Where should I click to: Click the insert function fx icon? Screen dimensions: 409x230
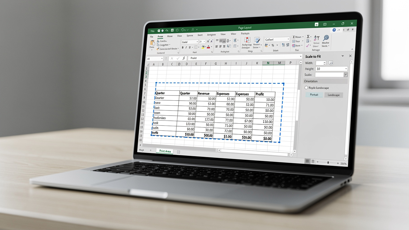[x=184, y=58]
